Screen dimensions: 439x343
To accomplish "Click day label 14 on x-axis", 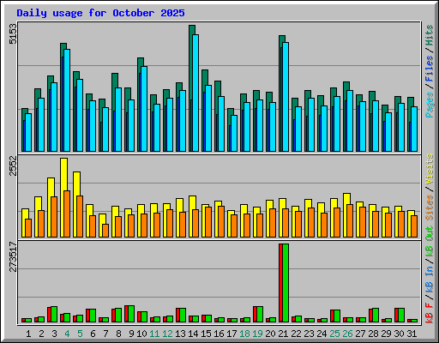I will point(193,334).
